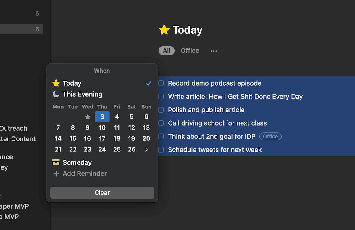The height and width of the screenshot is (230, 355).
Task: Expand later dates with the calendar chevron
Action: point(146,150)
